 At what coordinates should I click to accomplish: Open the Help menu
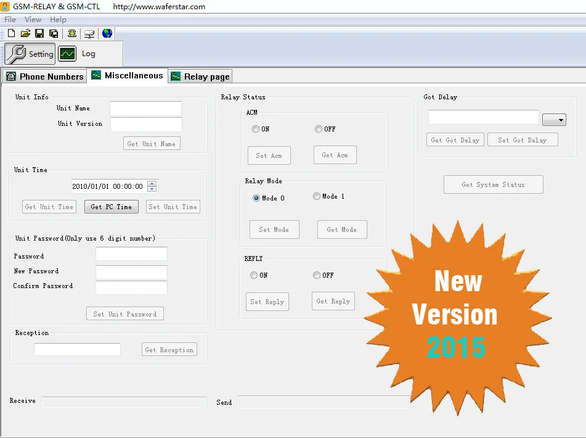(x=58, y=20)
